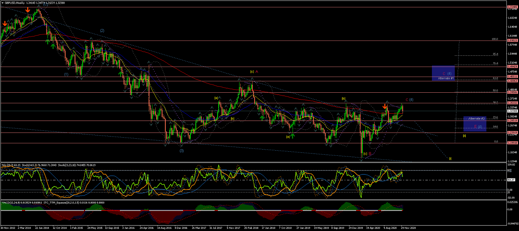Viewport: 519px width, 231px height.
Task: Select the blue 'Alternate #2' rectangle
Action: tap(475, 124)
